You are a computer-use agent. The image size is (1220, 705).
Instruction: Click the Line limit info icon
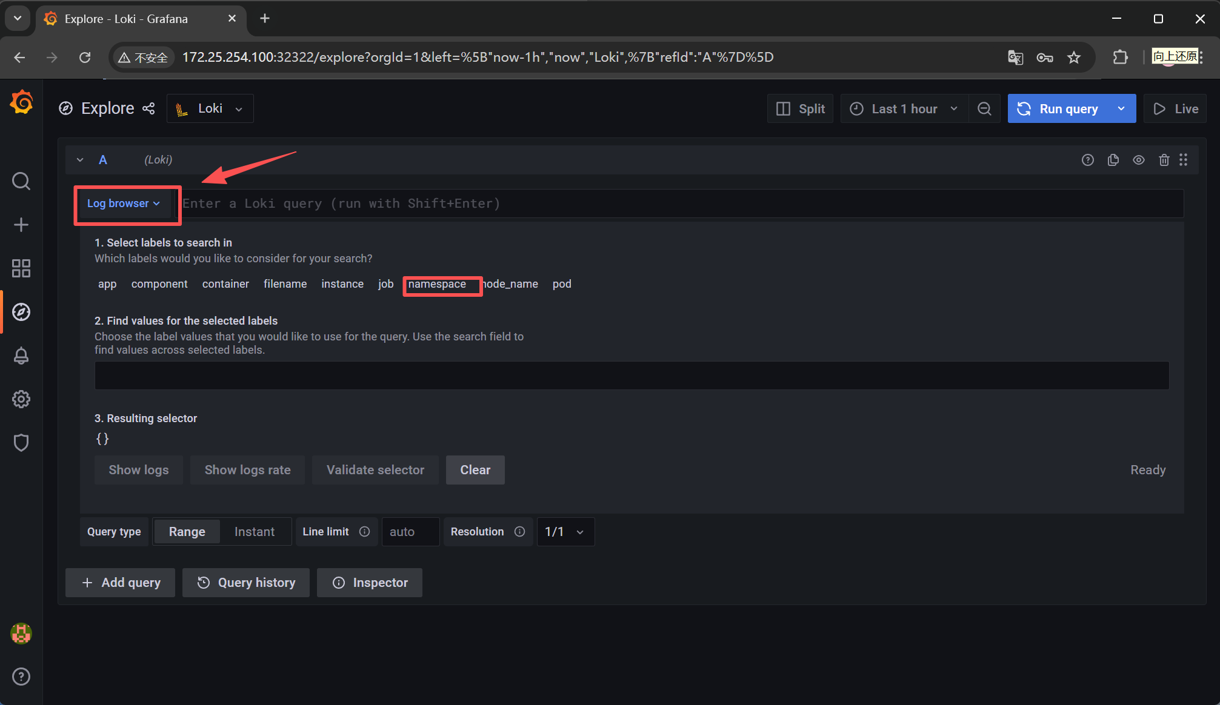click(x=365, y=531)
